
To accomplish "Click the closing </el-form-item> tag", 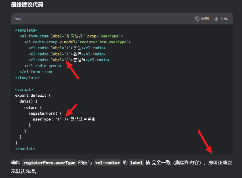I will coord(36,72).
